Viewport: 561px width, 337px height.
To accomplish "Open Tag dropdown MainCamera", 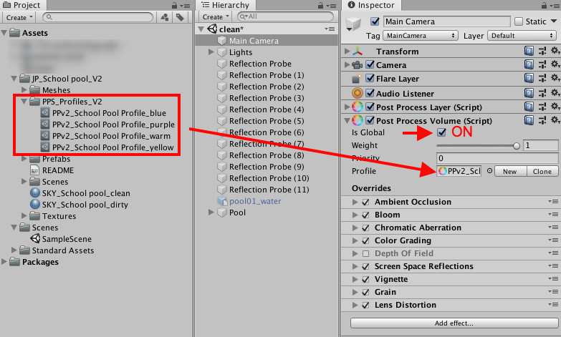I will (421, 35).
